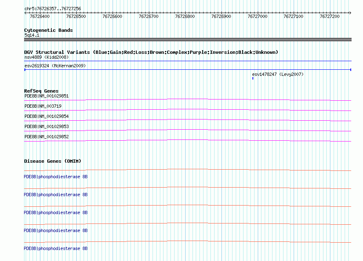Open transcript PDE8B|NM_001029853
Viewport: 363px width, 261px height.
click(x=46, y=126)
